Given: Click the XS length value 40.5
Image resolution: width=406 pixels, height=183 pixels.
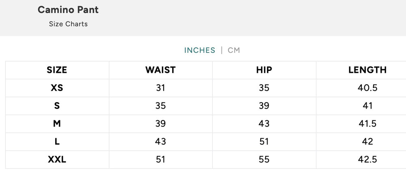Looking at the screenshot, I should (x=367, y=88).
